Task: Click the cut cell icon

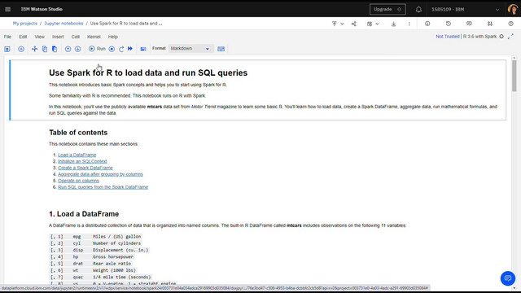Action: [34, 49]
